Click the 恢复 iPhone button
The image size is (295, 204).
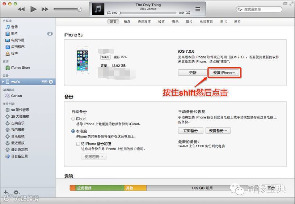pyautogui.click(x=224, y=73)
